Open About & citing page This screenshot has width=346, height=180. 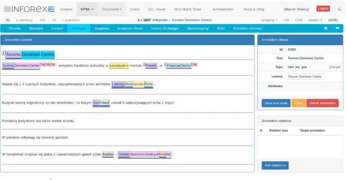pos(254,9)
